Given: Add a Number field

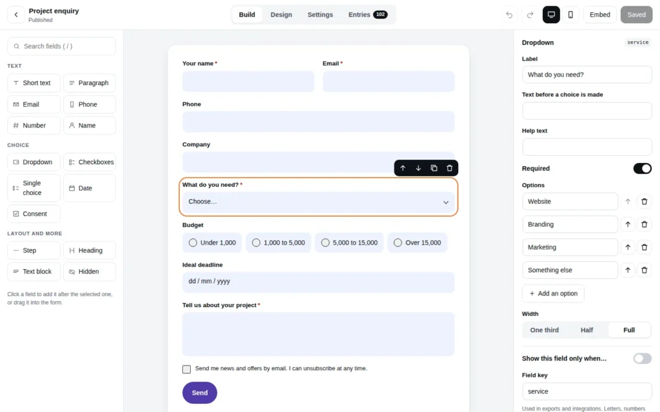Looking at the screenshot, I should pos(34,126).
